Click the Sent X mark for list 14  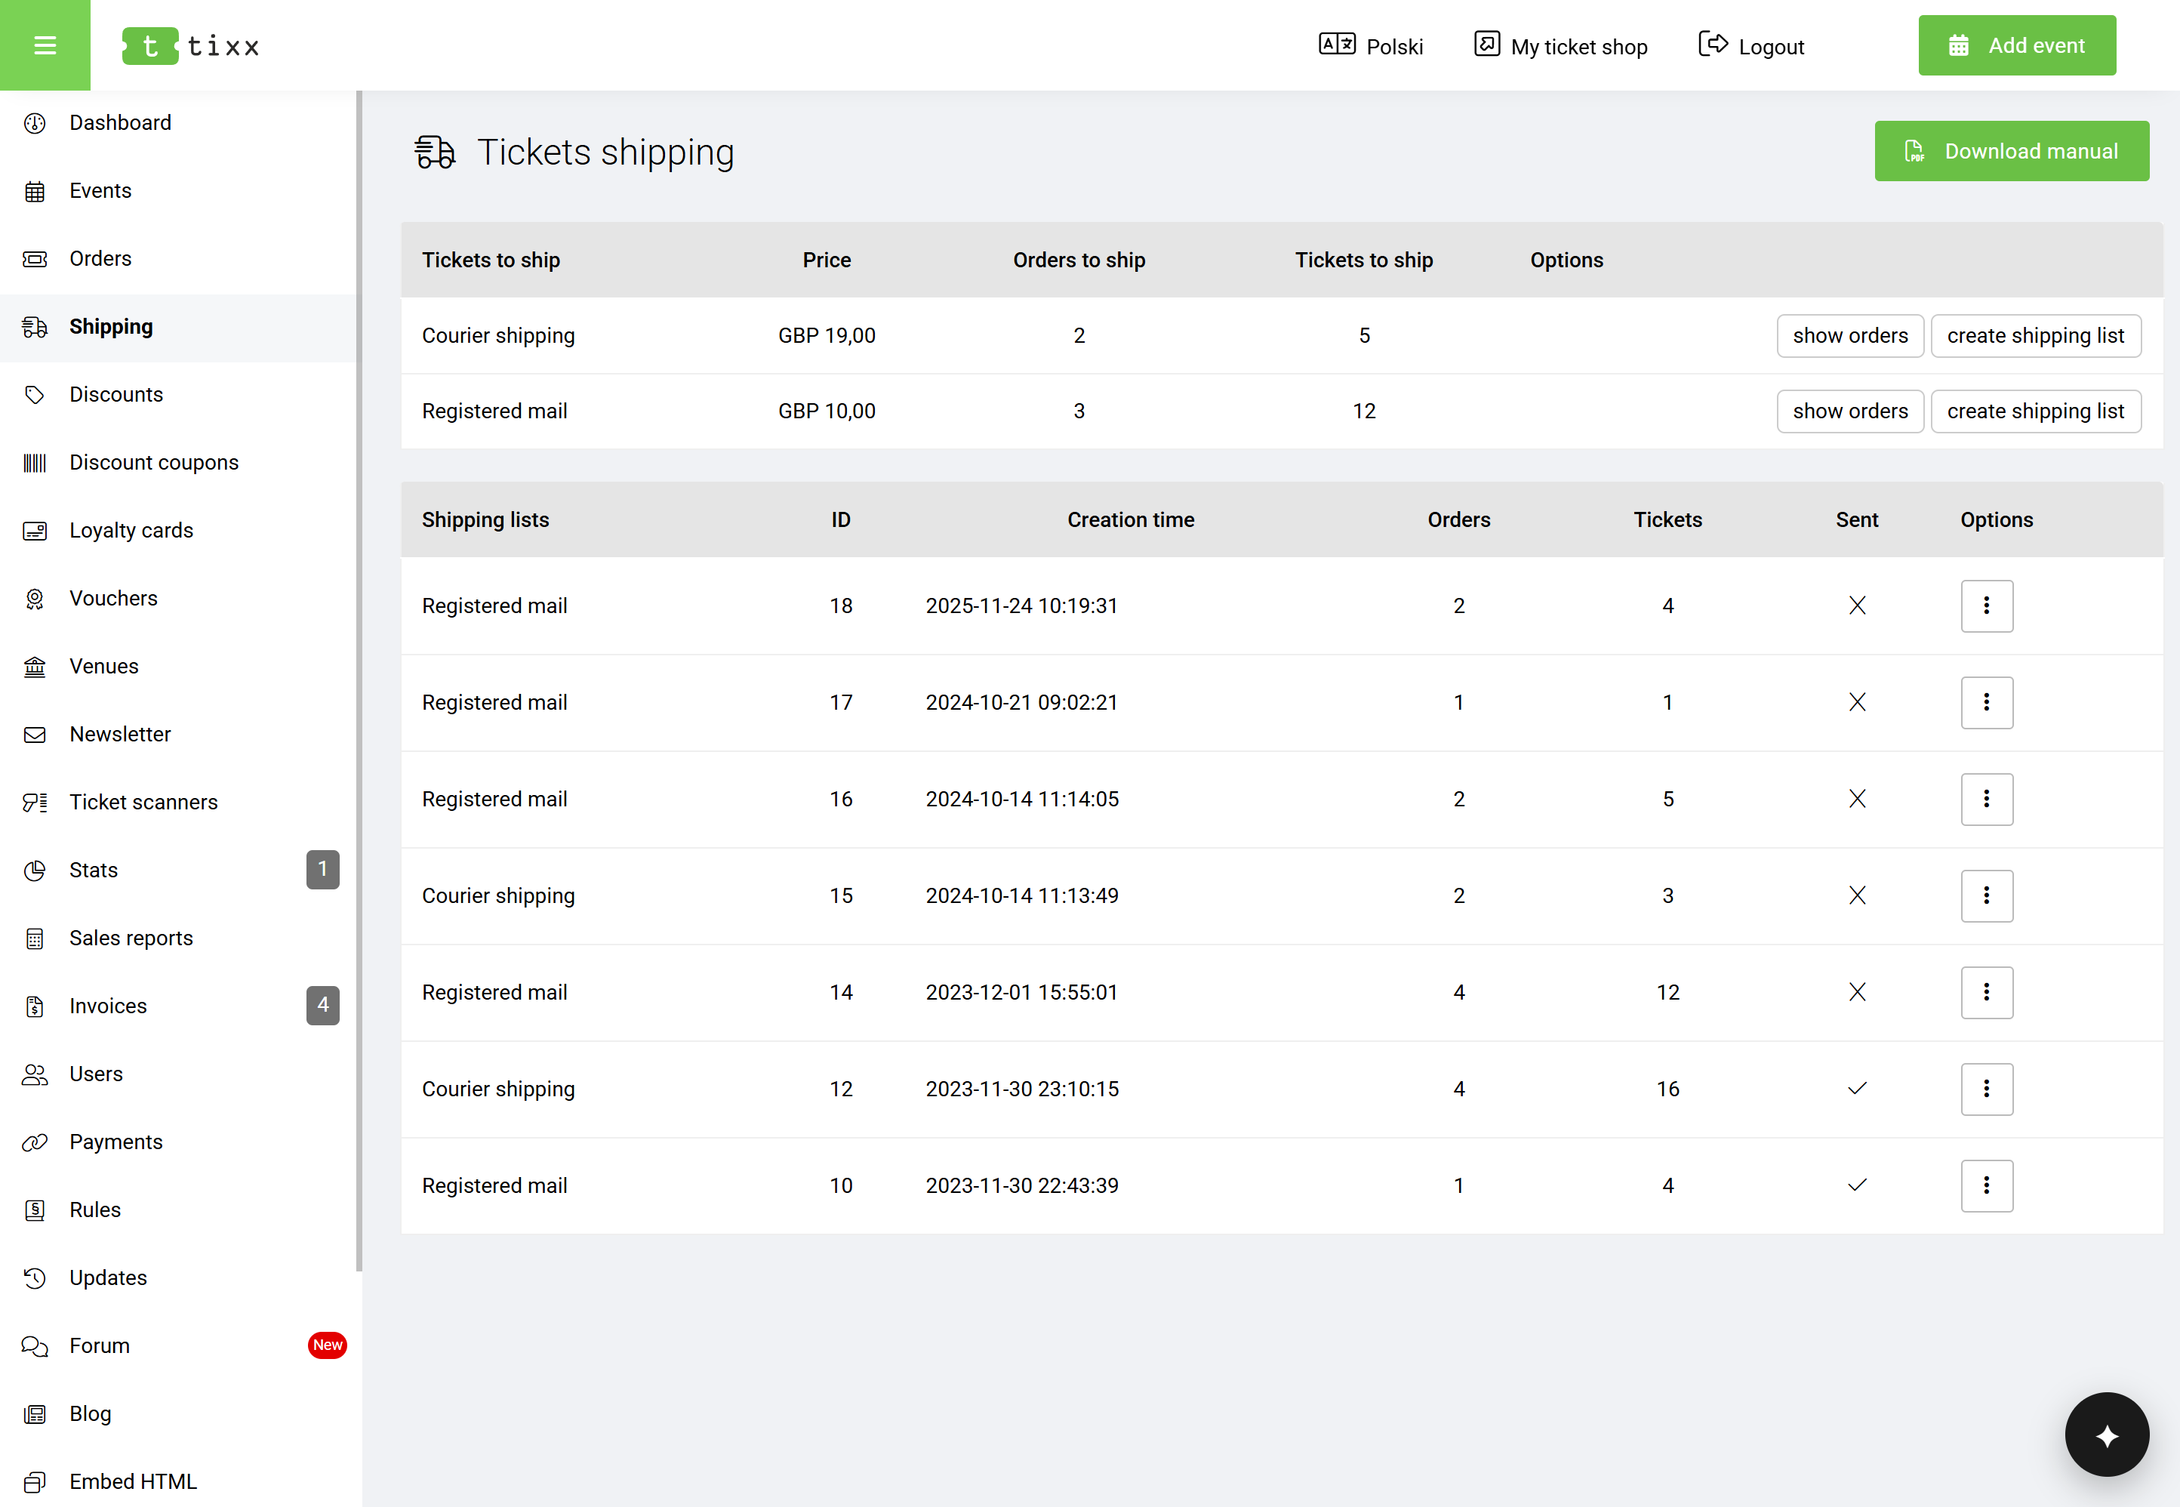coord(1856,992)
